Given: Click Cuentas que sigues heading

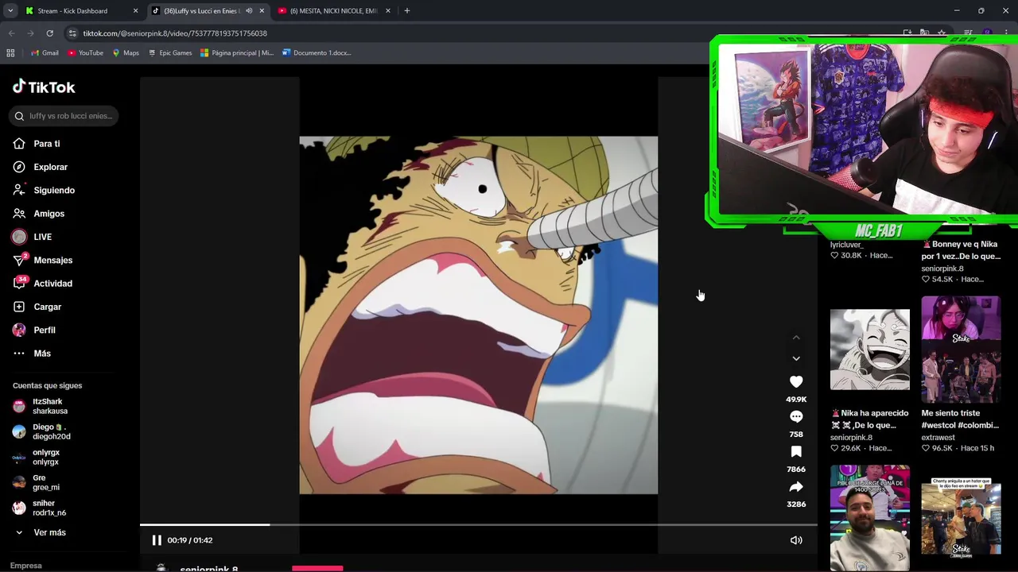Looking at the screenshot, I should coord(47,385).
